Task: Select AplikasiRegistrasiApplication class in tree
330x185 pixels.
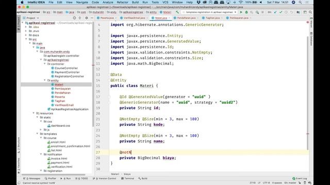Action: [x=70, y=109]
